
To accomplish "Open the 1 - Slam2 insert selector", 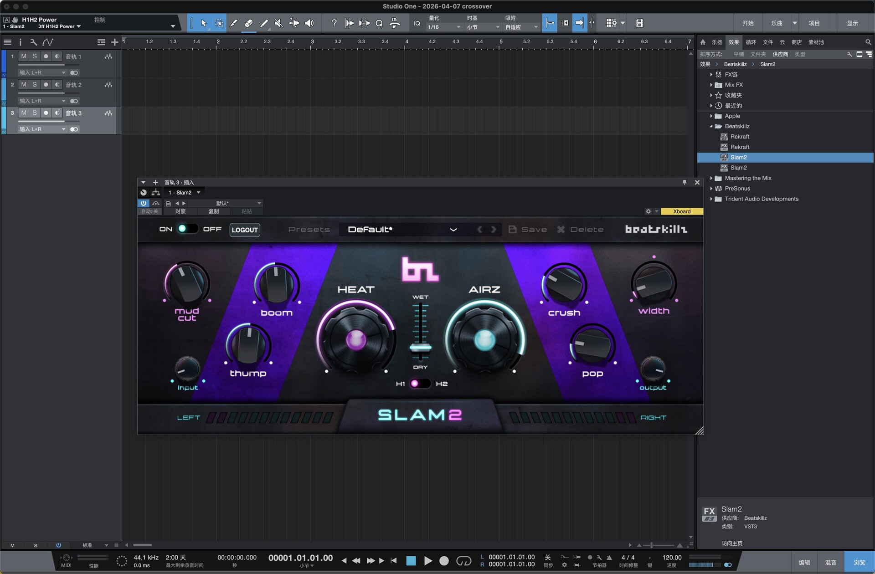I will [185, 193].
